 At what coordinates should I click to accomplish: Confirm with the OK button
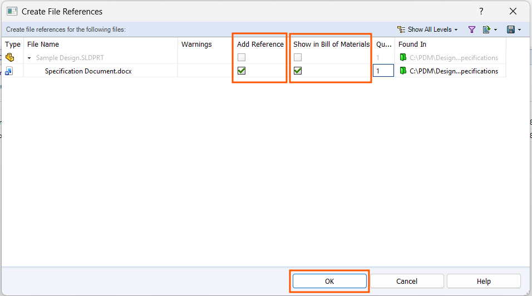329,281
